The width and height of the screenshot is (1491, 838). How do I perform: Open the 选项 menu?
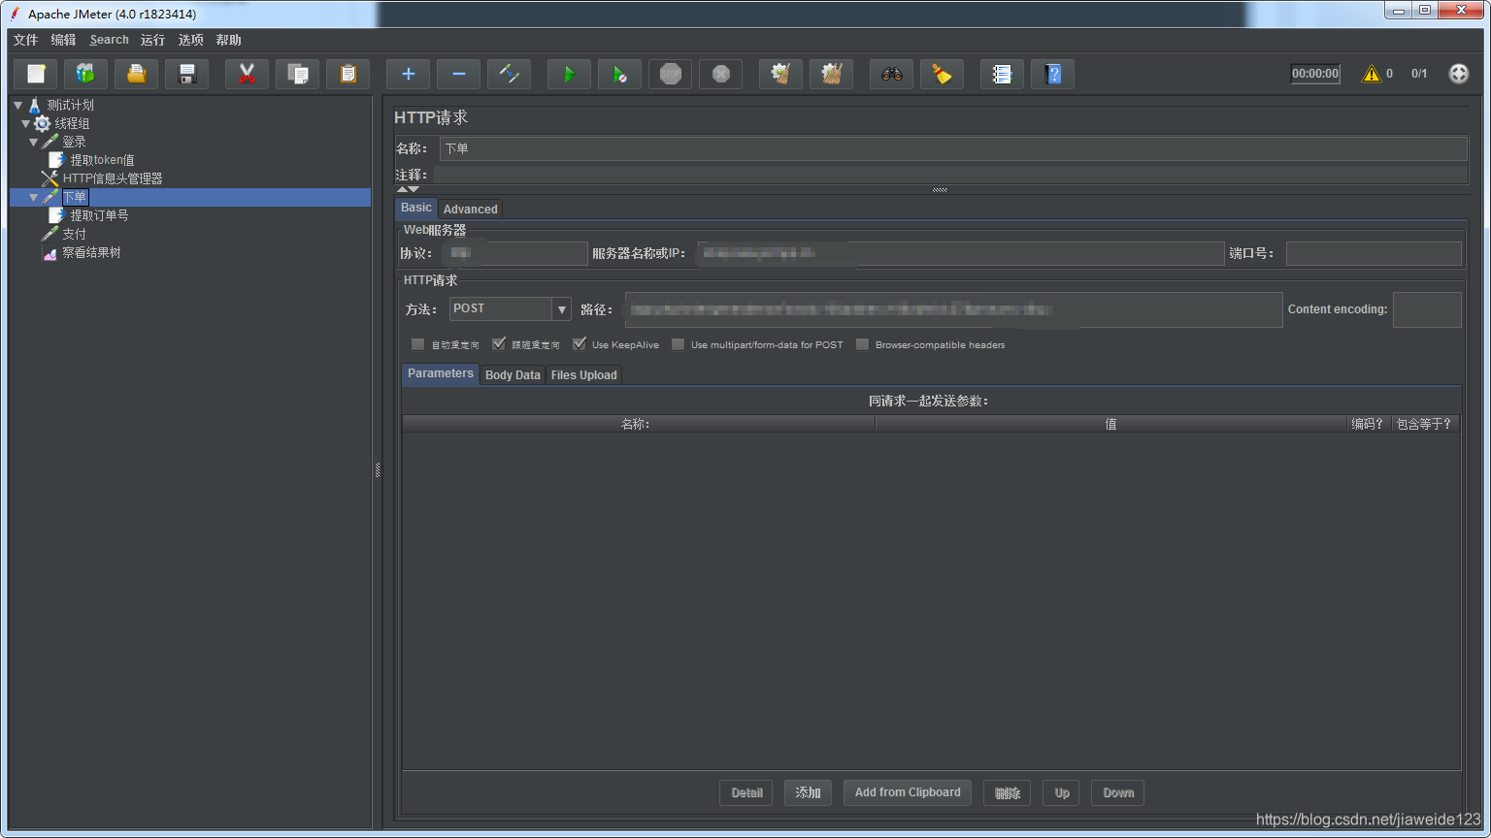pos(191,40)
